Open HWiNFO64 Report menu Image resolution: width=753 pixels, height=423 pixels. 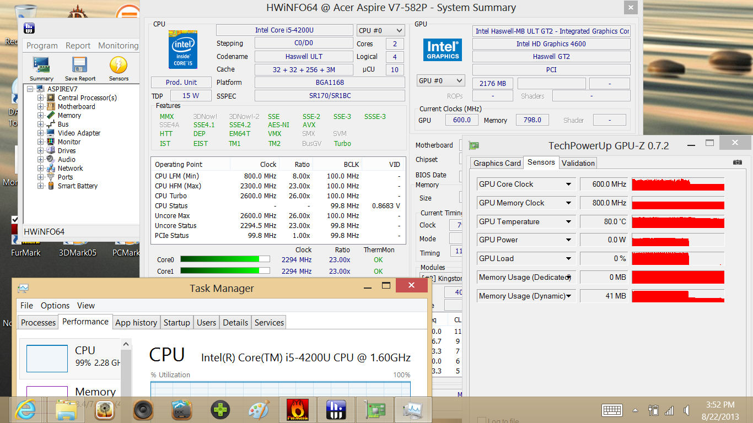coord(78,46)
